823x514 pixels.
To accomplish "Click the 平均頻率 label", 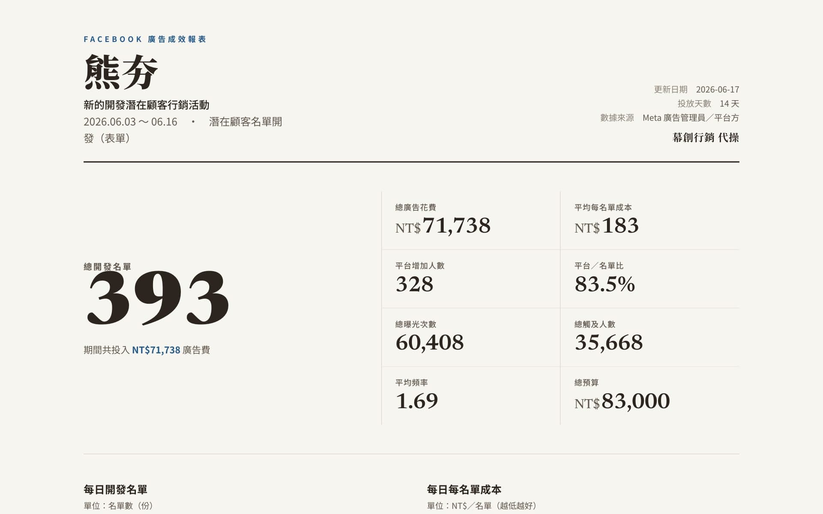I will pyautogui.click(x=411, y=383).
